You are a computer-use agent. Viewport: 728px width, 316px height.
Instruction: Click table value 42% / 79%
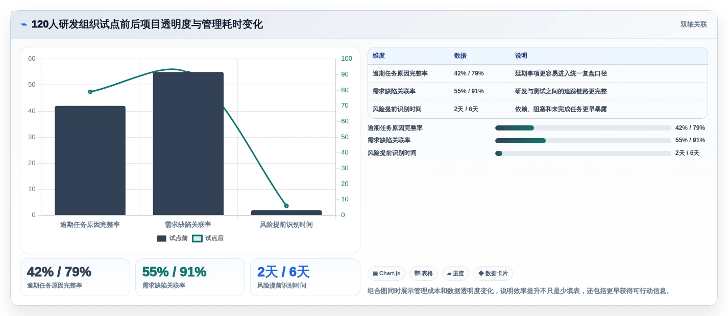pyautogui.click(x=469, y=73)
